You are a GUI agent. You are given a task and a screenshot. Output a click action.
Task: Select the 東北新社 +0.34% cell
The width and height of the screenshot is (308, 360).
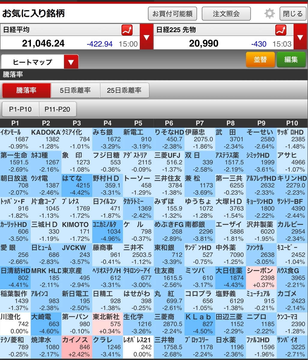click(x=107, y=324)
